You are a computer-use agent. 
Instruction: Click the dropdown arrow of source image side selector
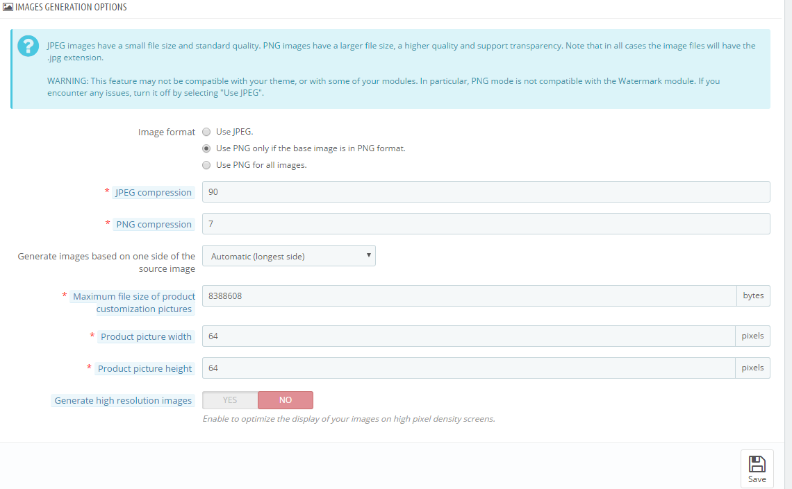pos(369,255)
